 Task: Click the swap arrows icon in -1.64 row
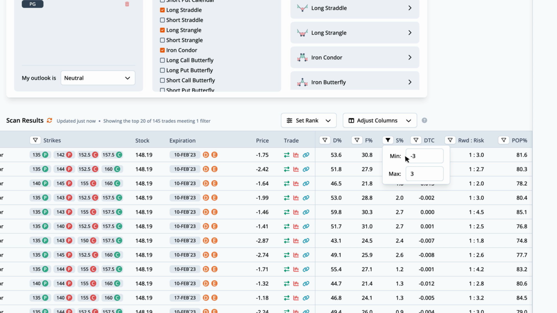(287, 184)
